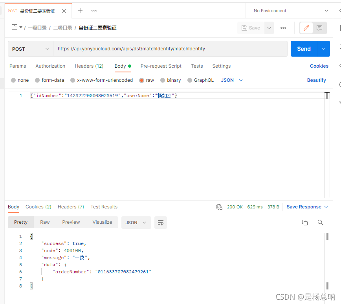Click the response viewer scrollbar thumb
341x304 pixels.
pos(327,236)
